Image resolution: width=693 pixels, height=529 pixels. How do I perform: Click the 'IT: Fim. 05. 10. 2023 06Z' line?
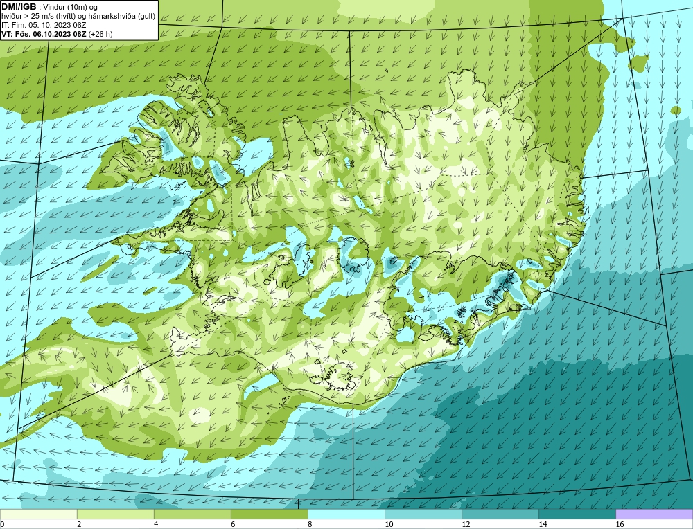tap(43, 25)
